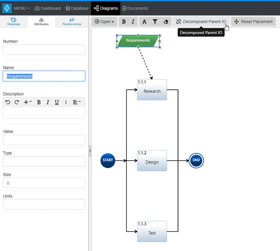Open the Documents section
Image resolution: width=280 pixels, height=251 pixels.
coord(135,8)
